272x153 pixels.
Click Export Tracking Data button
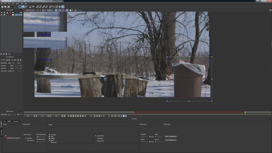tap(171, 136)
